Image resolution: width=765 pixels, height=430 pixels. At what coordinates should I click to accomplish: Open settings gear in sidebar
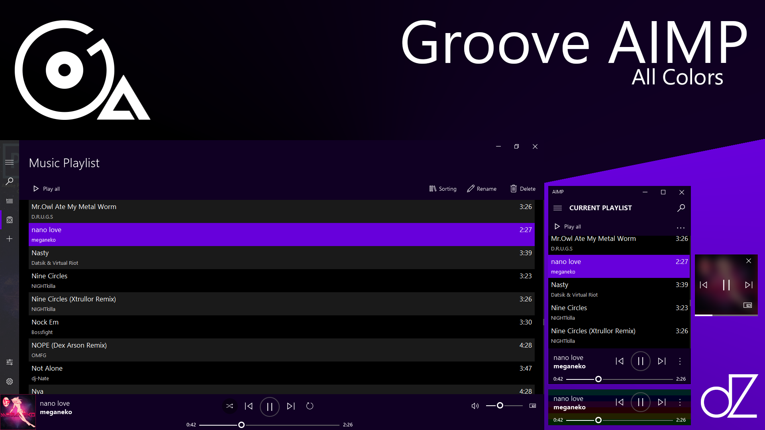pyautogui.click(x=10, y=381)
